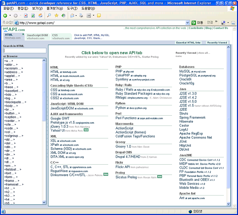The image size is (238, 215).
Task: Click the show all... link
Action: point(204,53)
